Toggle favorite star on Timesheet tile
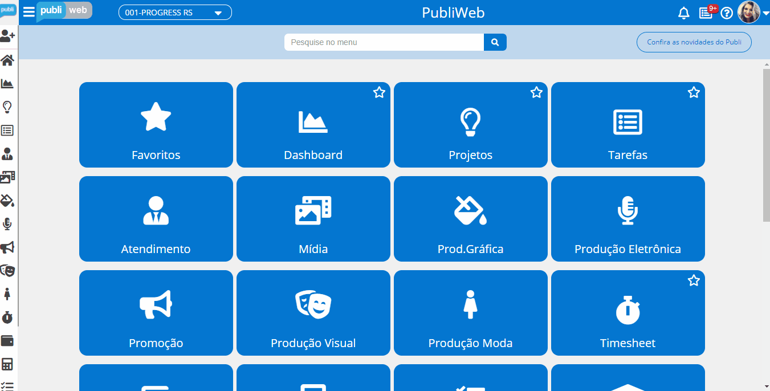The height and width of the screenshot is (391, 770). click(x=694, y=280)
